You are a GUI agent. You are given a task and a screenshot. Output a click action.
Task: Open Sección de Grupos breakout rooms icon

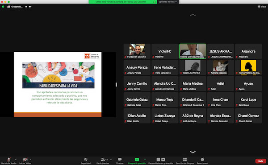tap(185, 160)
